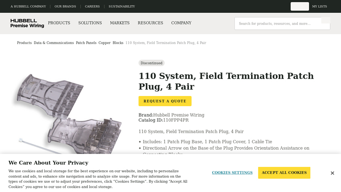Select catalog ID text 110FPP4PR
The image size is (341, 192).
(x=176, y=120)
